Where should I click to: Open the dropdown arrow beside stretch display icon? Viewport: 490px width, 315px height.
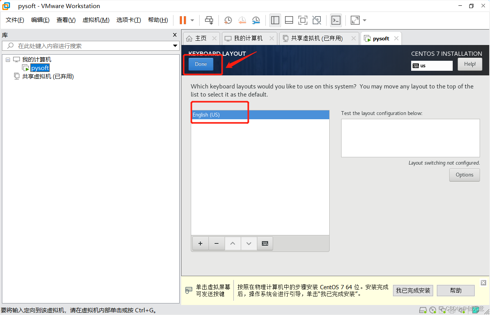(365, 20)
